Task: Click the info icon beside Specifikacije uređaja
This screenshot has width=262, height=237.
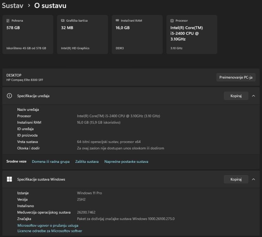Action: click(10, 96)
